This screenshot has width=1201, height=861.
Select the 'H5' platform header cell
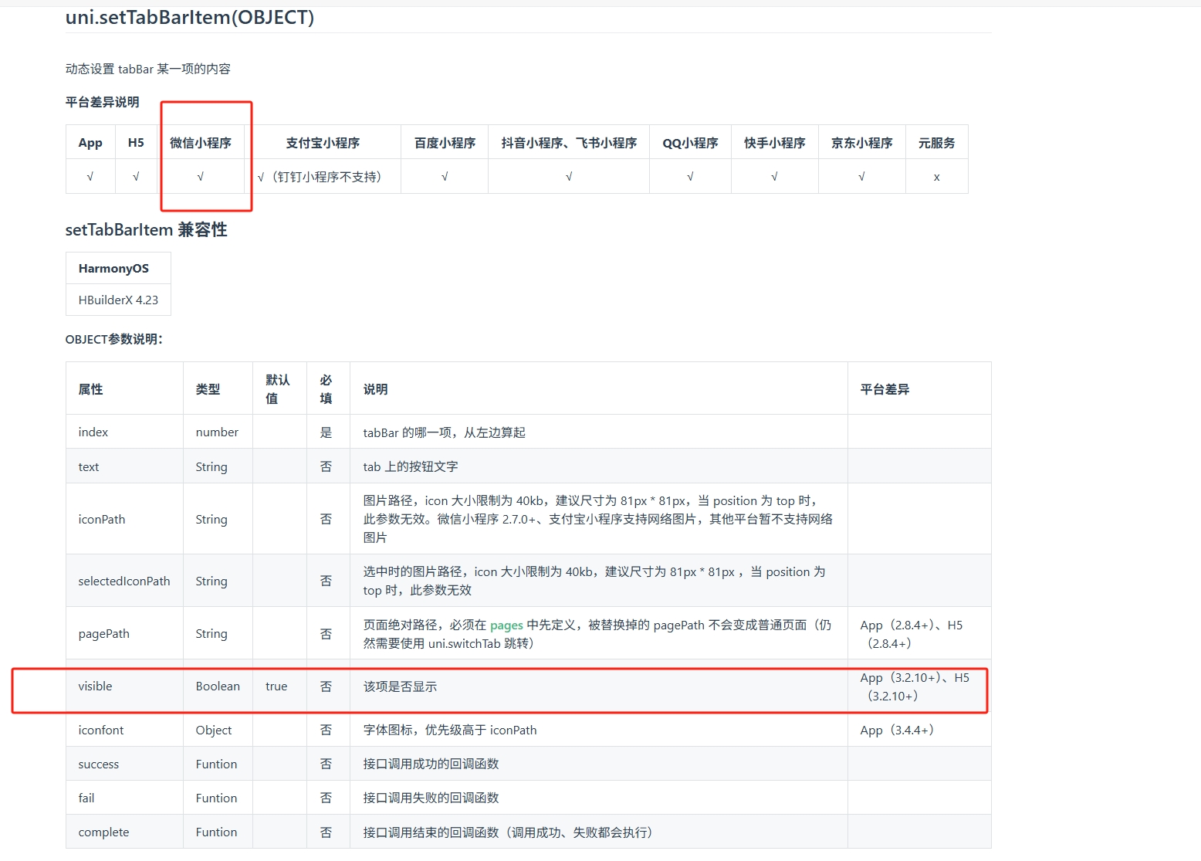click(x=136, y=143)
